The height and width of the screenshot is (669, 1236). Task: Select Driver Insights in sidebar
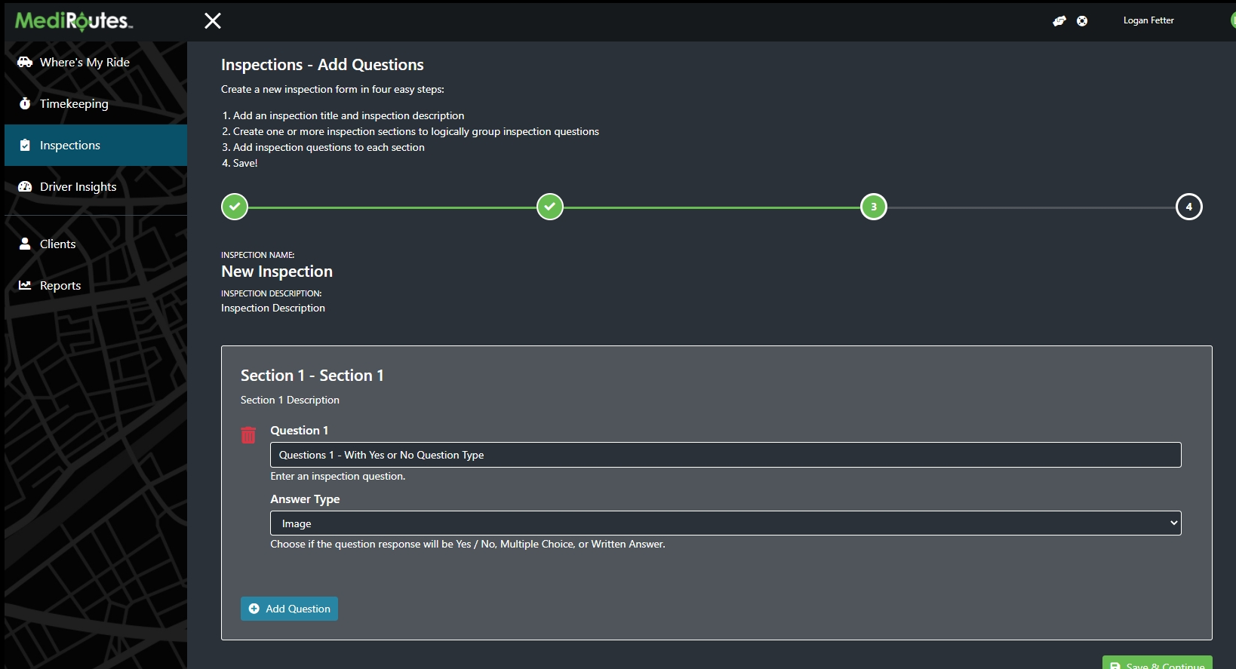tap(78, 187)
